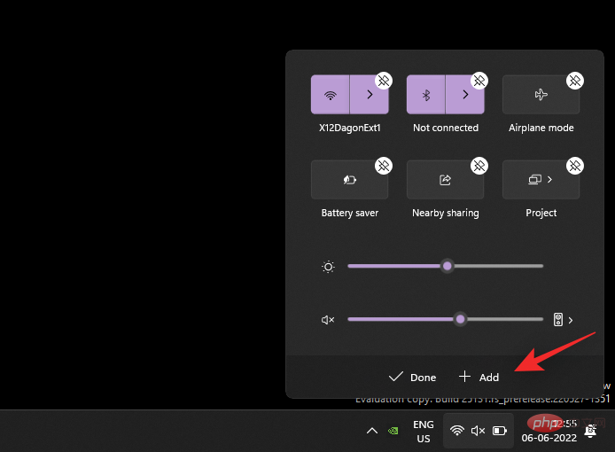
Task: Unpin the Battery saver tile
Action: tap(384, 166)
